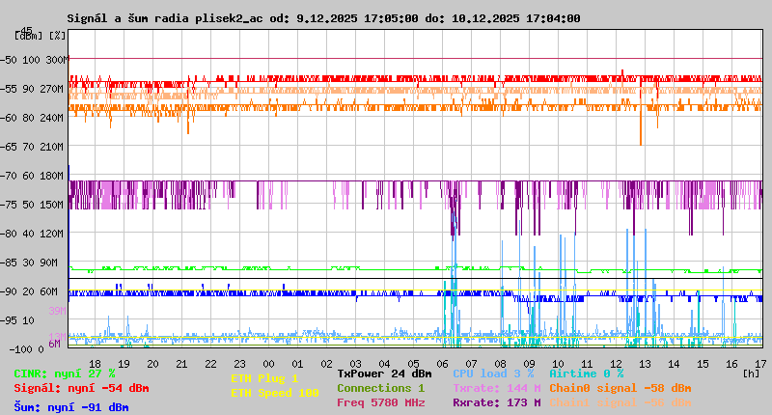
Task: Click hour '15' on the time axis
Action: [x=703, y=364]
